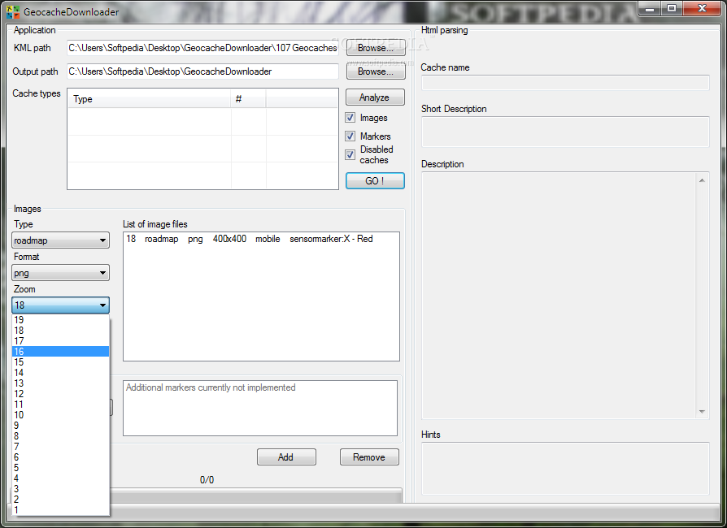Click the Hints text box
Viewport: 727px width, 528px height.
click(565, 469)
